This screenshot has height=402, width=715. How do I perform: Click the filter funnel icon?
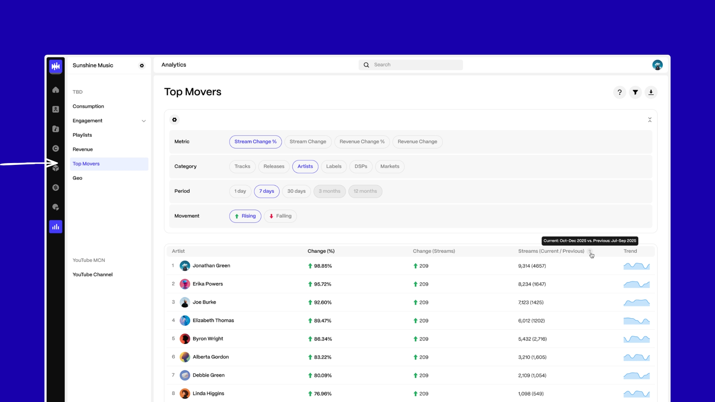click(635, 92)
